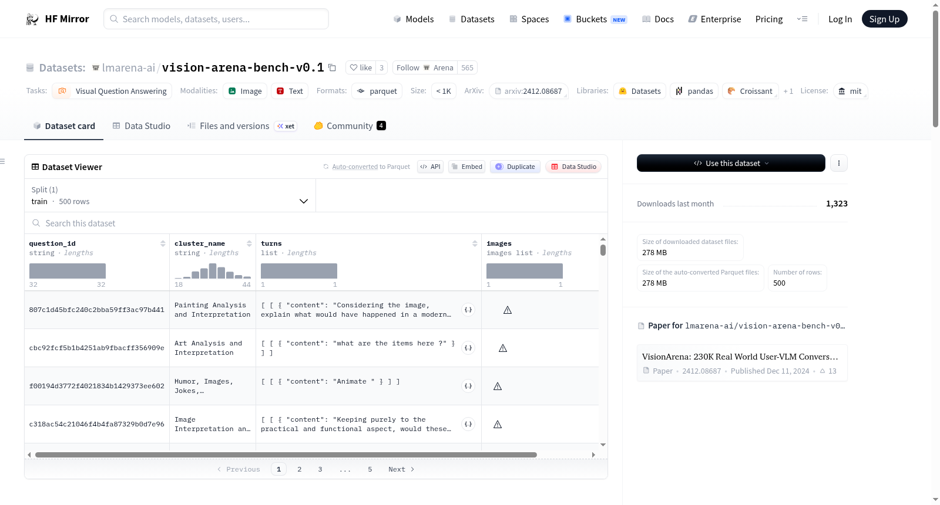Screen dimensions: 940x505
Task: Open the lmarena-ai organization link
Action: click(x=129, y=67)
